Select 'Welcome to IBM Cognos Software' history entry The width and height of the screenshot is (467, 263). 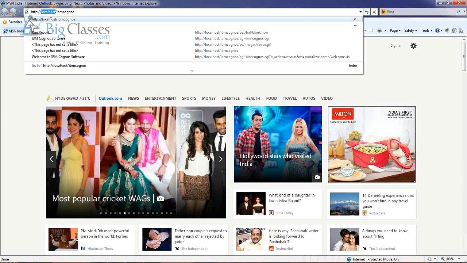[58, 57]
